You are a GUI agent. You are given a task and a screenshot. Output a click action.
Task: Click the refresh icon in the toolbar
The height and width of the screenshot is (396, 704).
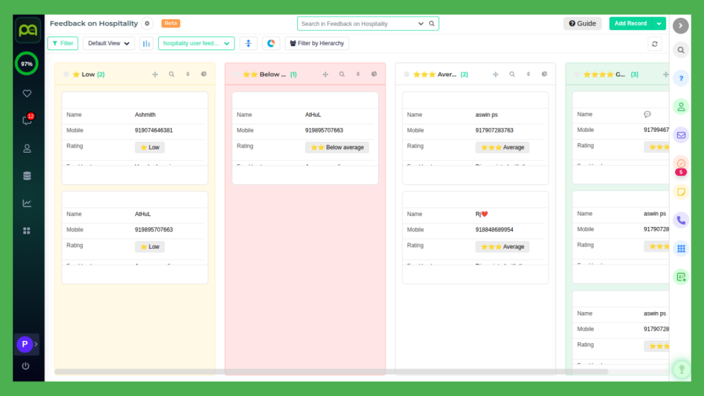coord(655,44)
